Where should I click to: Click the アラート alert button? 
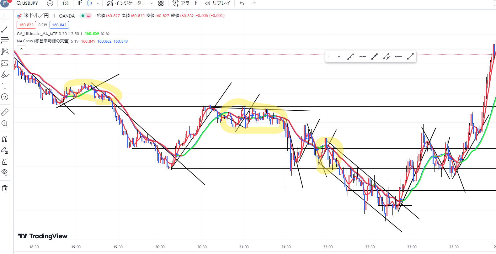click(x=186, y=3)
